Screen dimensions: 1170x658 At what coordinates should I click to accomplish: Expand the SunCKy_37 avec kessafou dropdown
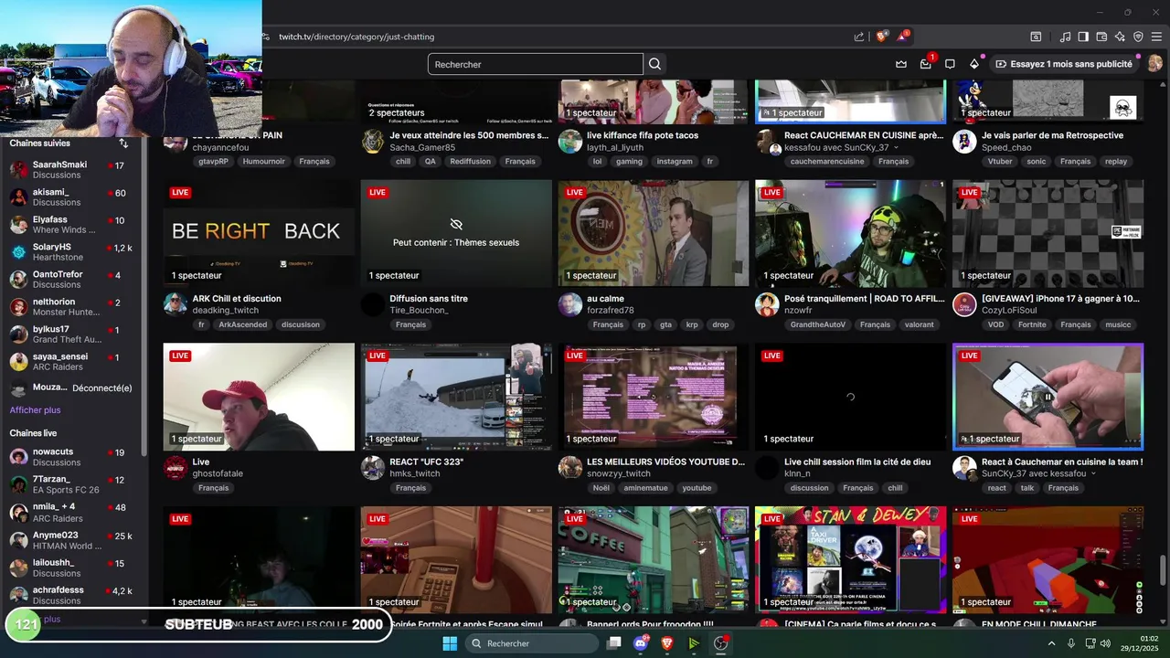pyautogui.click(x=1093, y=474)
